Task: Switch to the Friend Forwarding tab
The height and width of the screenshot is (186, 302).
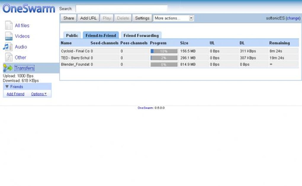Action: pos(141,35)
